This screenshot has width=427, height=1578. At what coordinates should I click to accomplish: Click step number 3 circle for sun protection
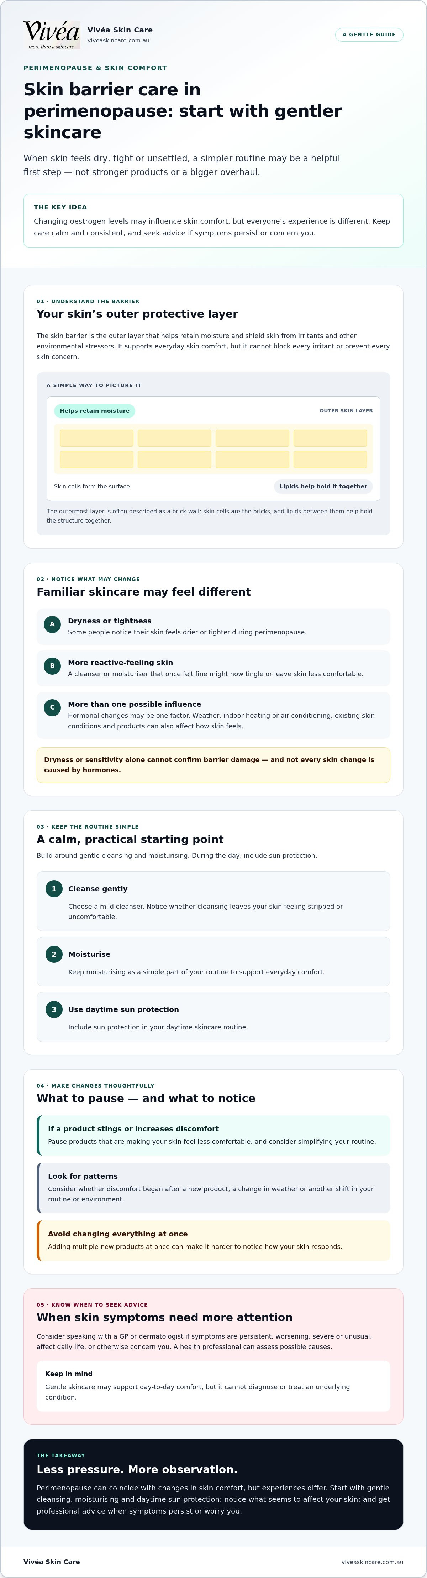[x=54, y=1009]
